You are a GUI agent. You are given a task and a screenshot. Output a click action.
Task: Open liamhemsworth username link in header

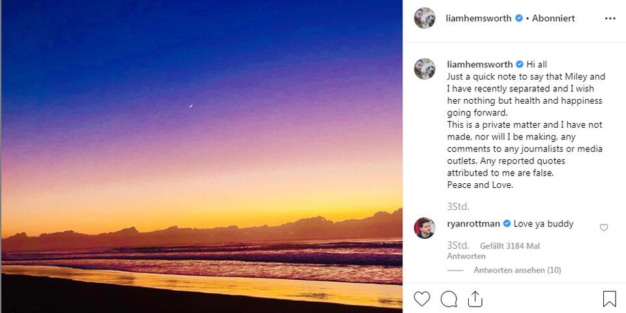click(479, 18)
